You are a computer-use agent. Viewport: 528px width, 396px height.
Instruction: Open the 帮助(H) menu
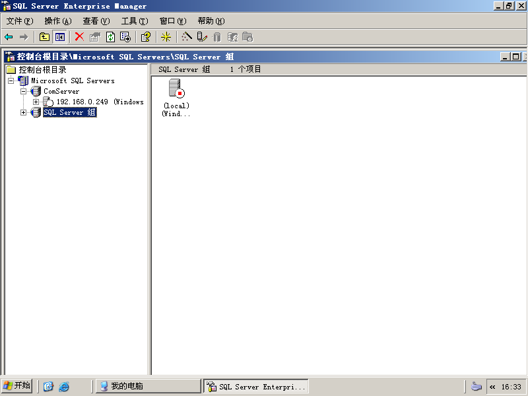pyautogui.click(x=211, y=21)
